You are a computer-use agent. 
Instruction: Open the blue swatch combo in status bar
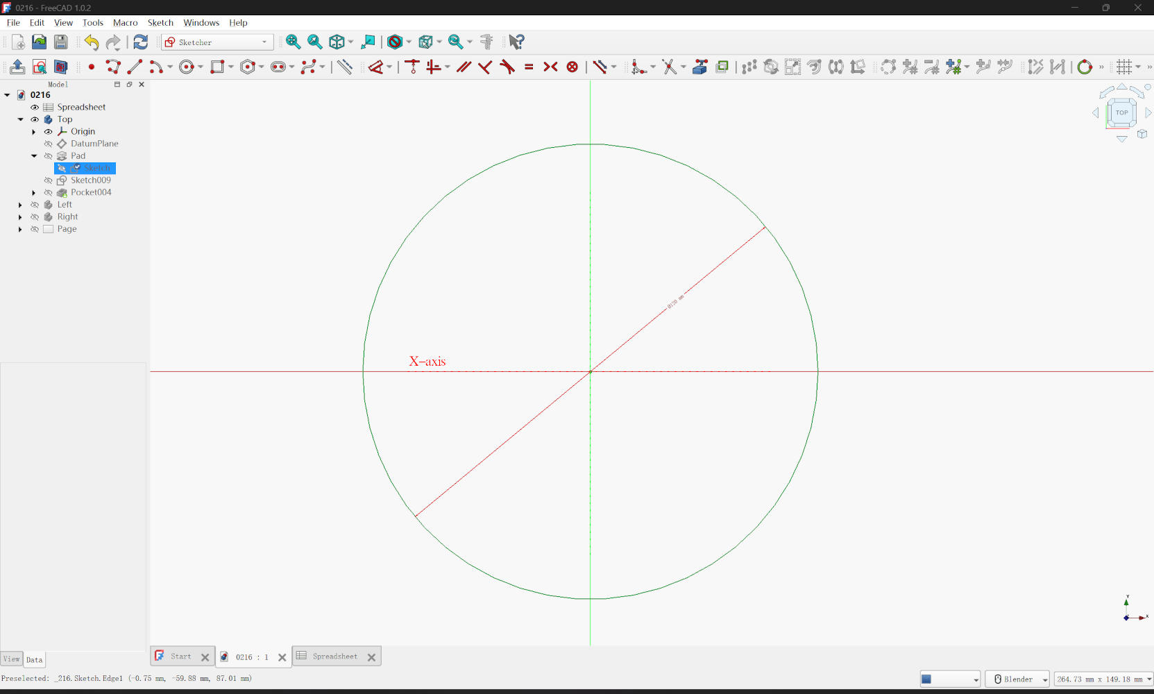pyautogui.click(x=950, y=679)
